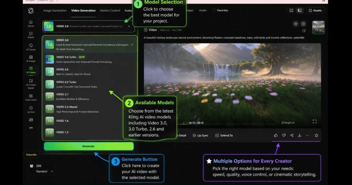This screenshot has height=185, width=352.
Task: Click the prompt text starting 'A beautiful fantasy landscape'
Action: 224,38
